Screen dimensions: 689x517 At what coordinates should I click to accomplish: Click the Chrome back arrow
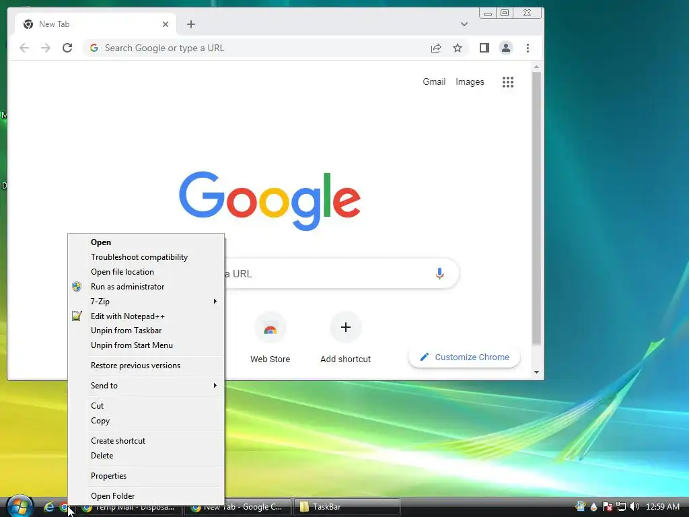pos(24,48)
